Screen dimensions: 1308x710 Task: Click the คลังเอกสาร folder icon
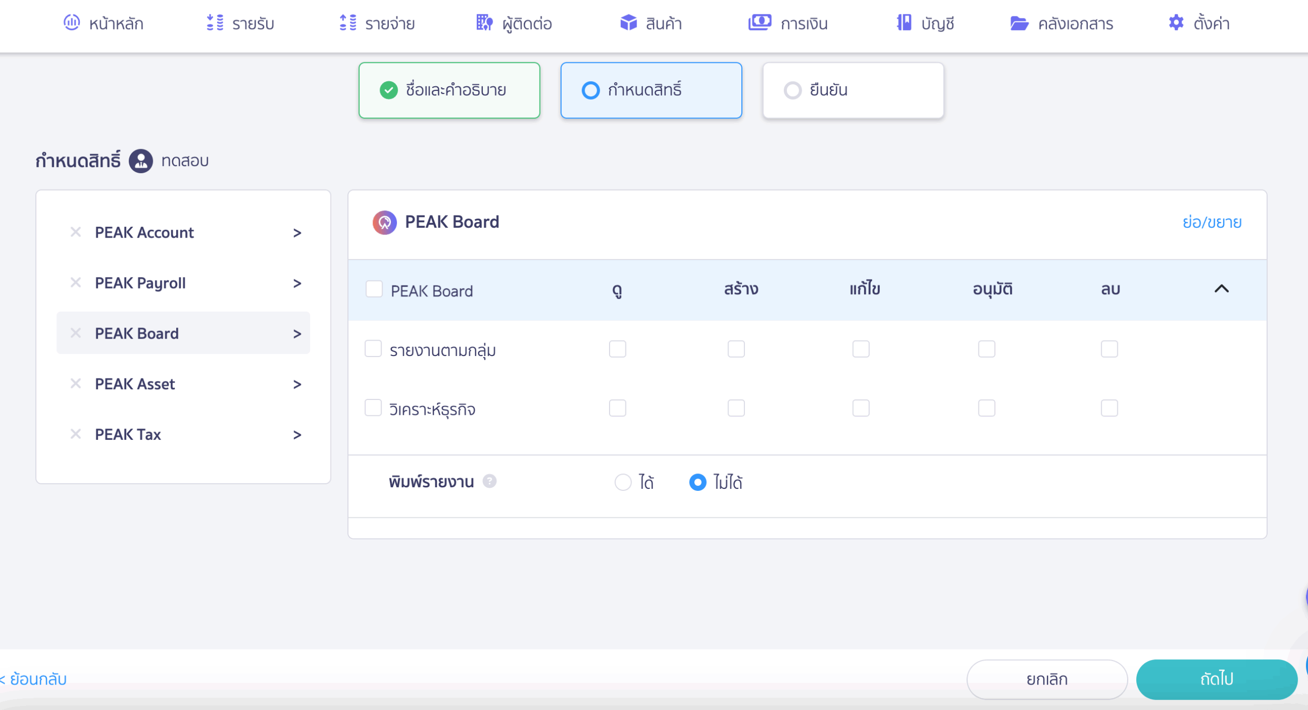click(x=1019, y=23)
